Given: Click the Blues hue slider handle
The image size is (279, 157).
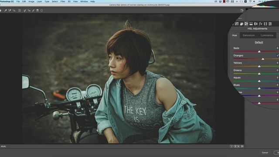Looking at the screenshot, I should [x=259, y=88].
